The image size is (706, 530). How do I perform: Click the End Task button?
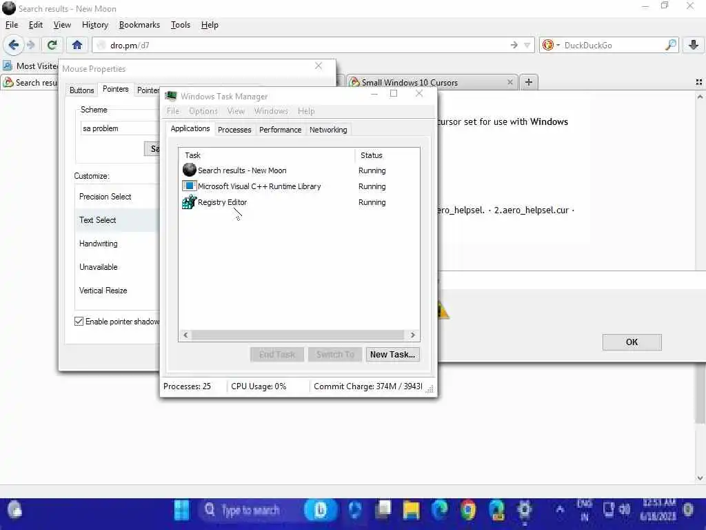pyautogui.click(x=277, y=354)
